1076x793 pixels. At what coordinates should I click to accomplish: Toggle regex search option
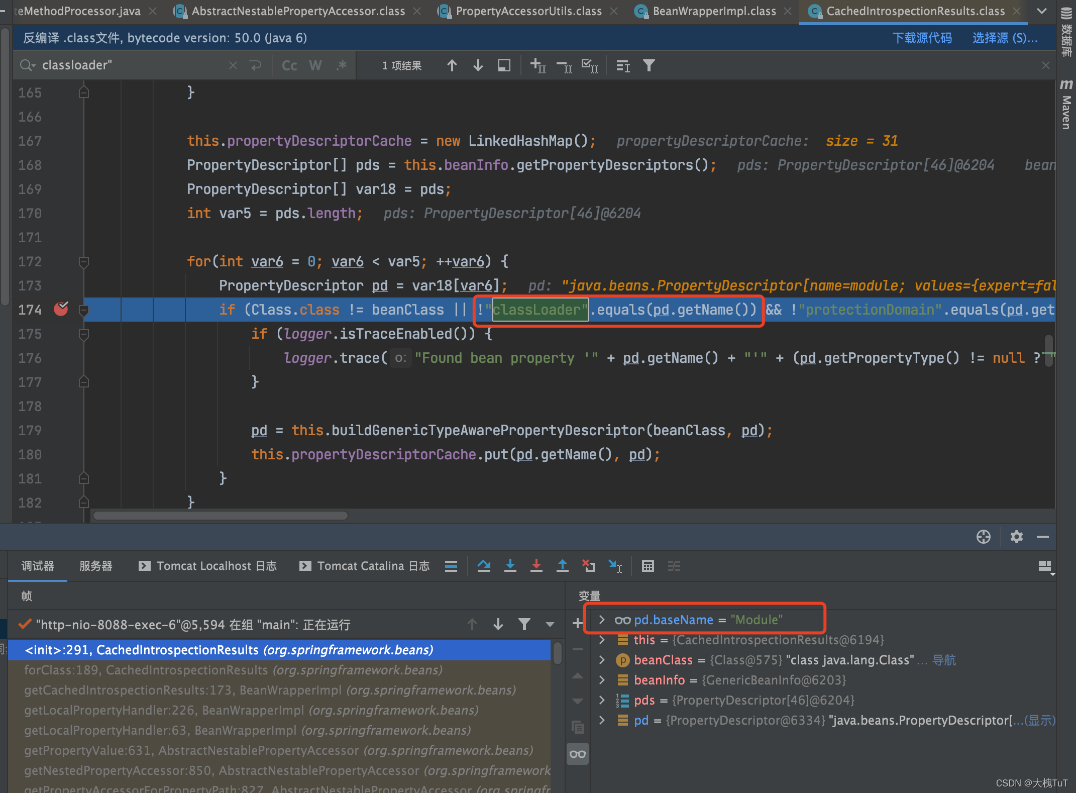coord(342,65)
